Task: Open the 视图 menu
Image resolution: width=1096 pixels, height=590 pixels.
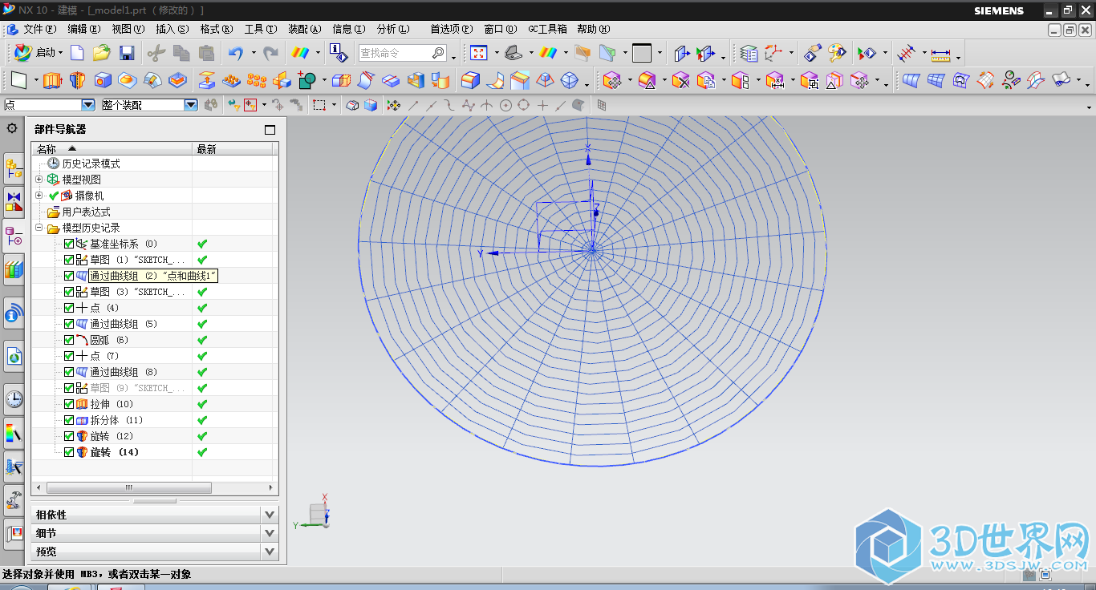Action: point(128,29)
